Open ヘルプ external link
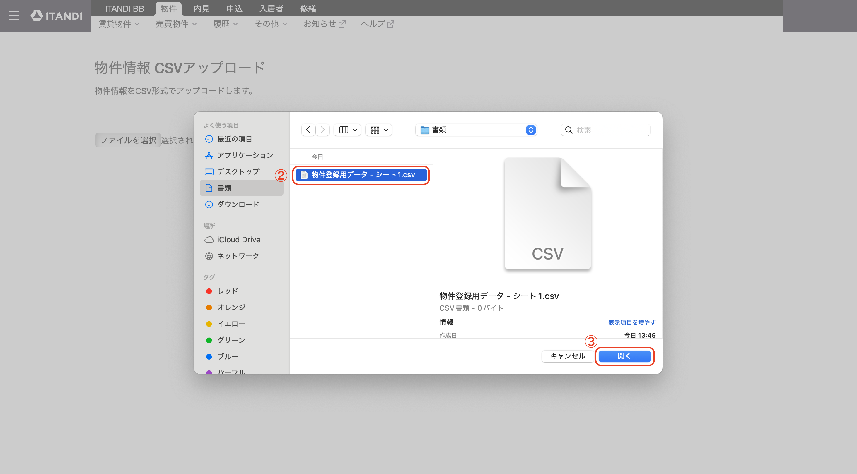 click(378, 24)
